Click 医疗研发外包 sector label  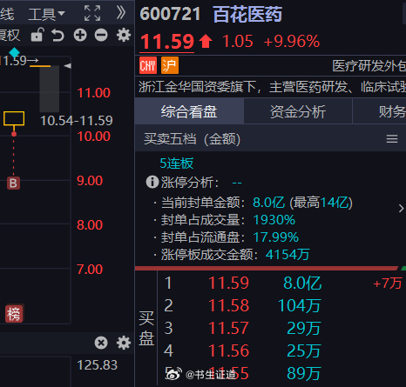[369, 66]
